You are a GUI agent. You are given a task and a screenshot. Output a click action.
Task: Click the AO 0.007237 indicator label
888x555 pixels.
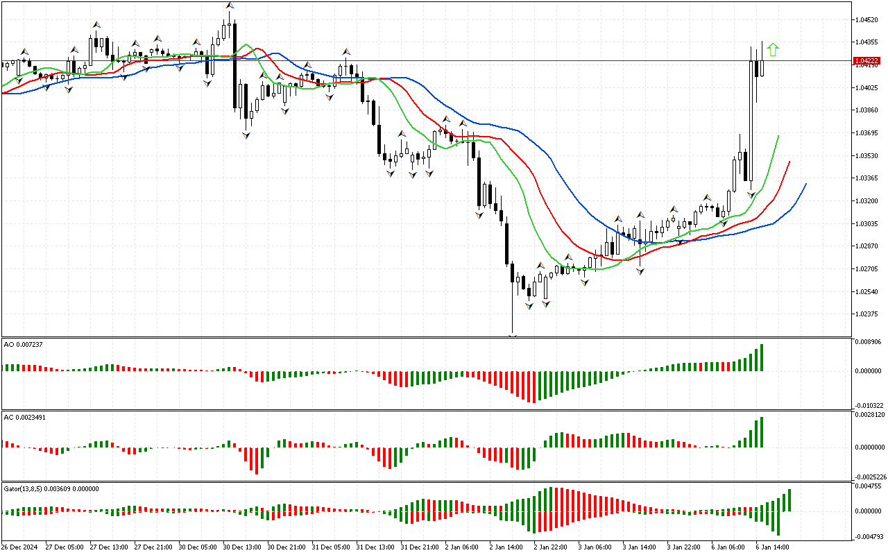point(23,344)
